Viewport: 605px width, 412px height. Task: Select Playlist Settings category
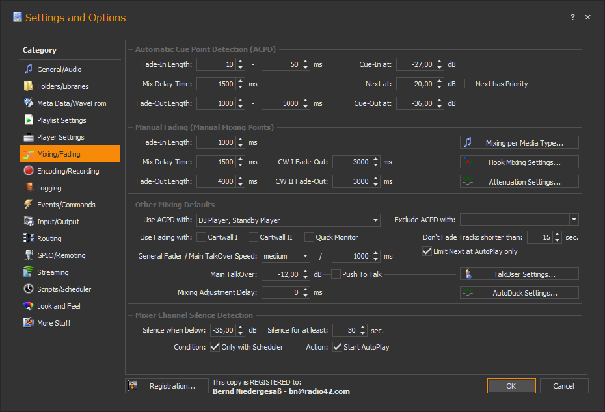61,120
